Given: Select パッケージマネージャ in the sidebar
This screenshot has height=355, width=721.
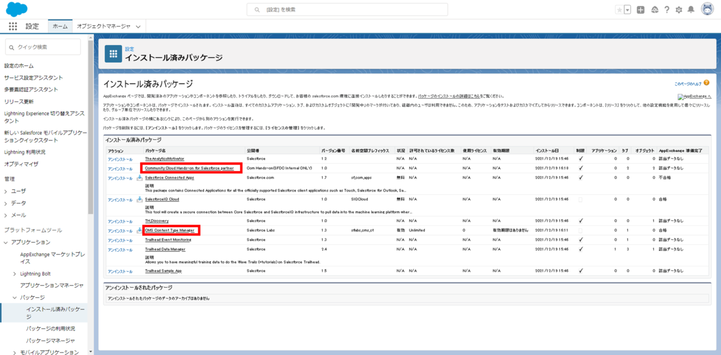Looking at the screenshot, I should coord(50,341).
